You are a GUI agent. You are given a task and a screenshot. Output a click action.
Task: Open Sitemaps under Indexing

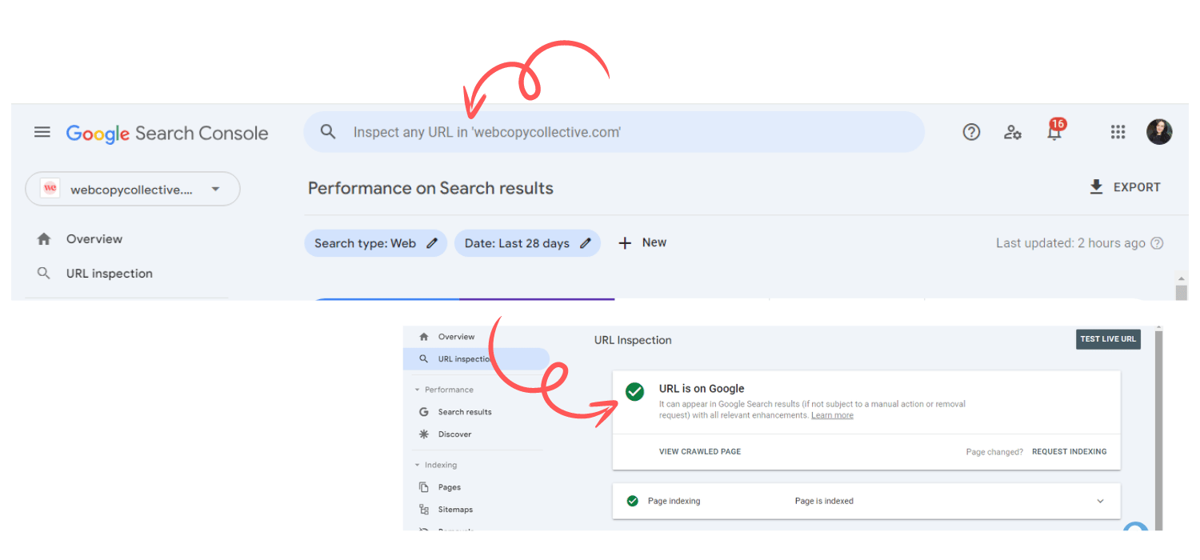(455, 510)
